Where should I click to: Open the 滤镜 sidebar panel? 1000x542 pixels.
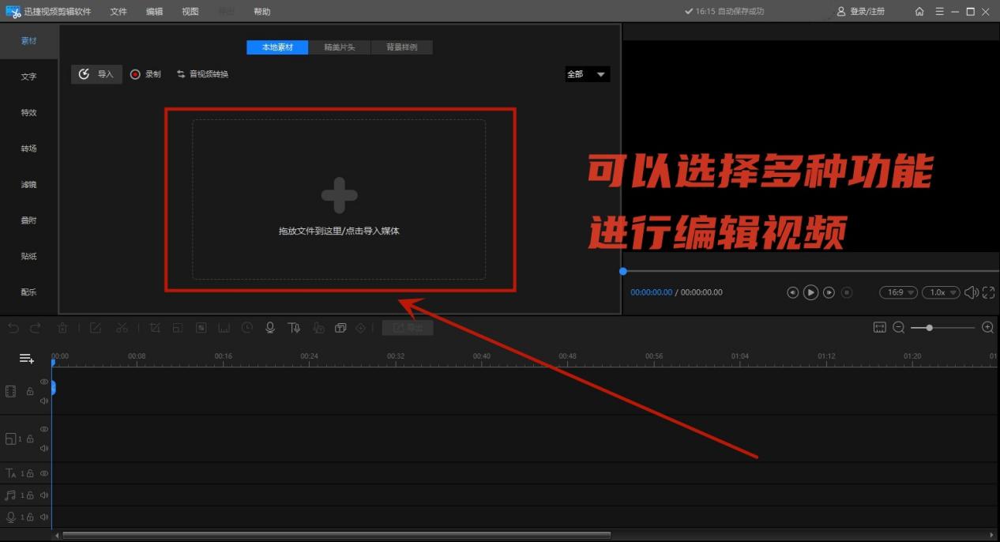coord(29,185)
